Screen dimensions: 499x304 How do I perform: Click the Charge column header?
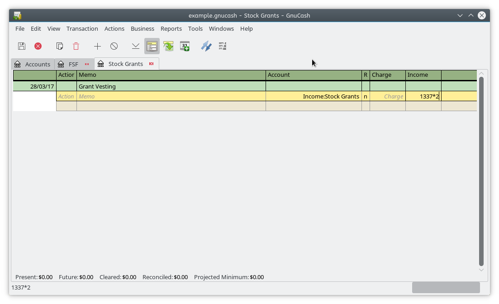coord(388,75)
